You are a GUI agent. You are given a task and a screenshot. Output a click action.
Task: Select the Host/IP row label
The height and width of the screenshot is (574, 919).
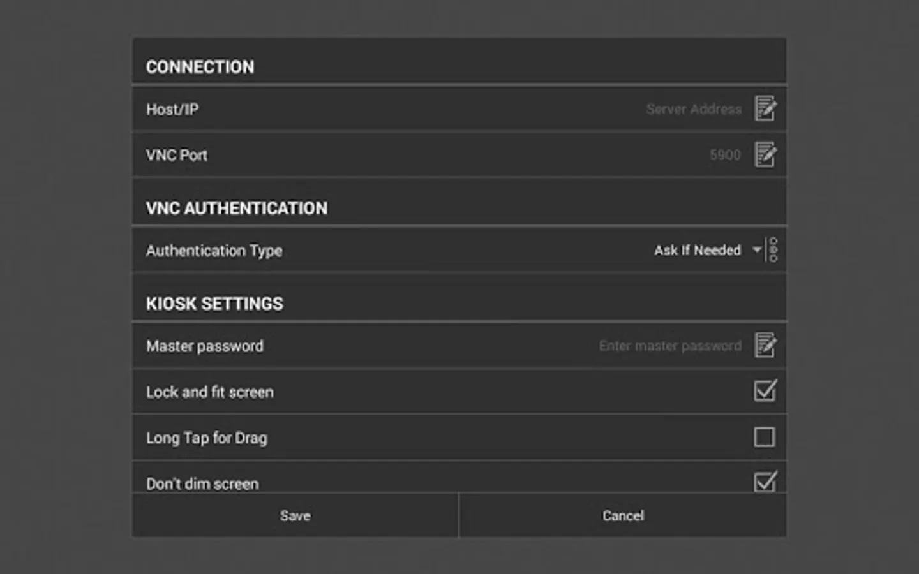coord(172,110)
